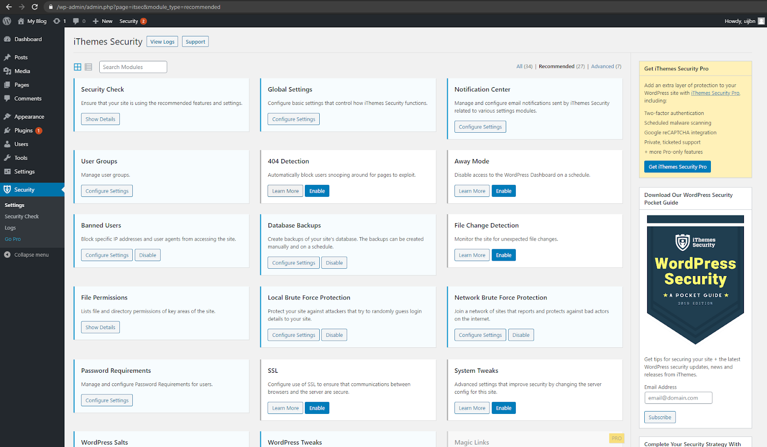
Task: Disable Network Brute Force Protection
Action: pos(521,335)
